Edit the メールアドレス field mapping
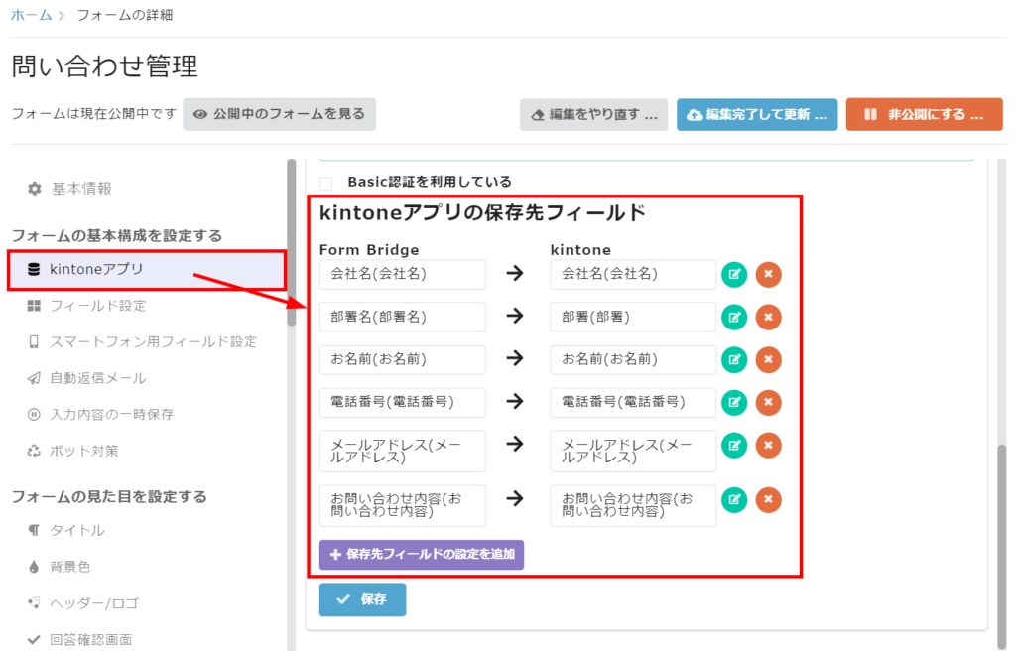Screen dimensions: 1016x657 click(x=734, y=446)
